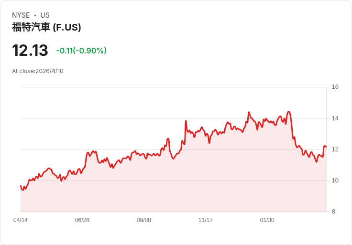This screenshot has height=245, width=352.
Task: Select the 09/08 date on x-axis
Action: pos(144,220)
